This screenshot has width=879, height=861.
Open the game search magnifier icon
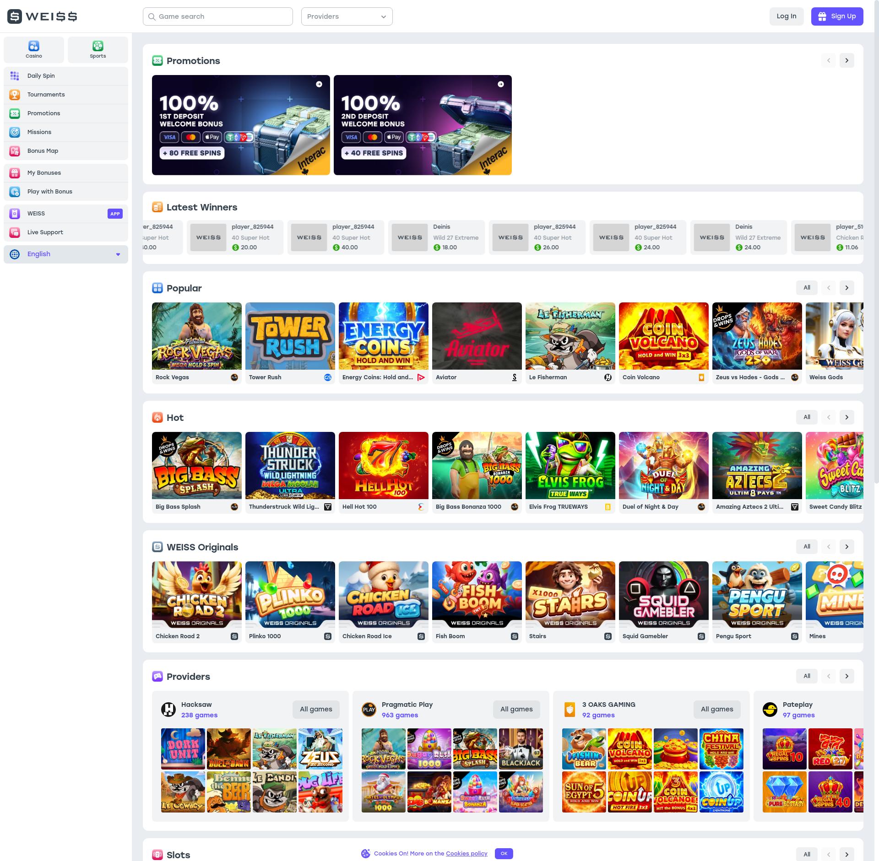(x=152, y=16)
